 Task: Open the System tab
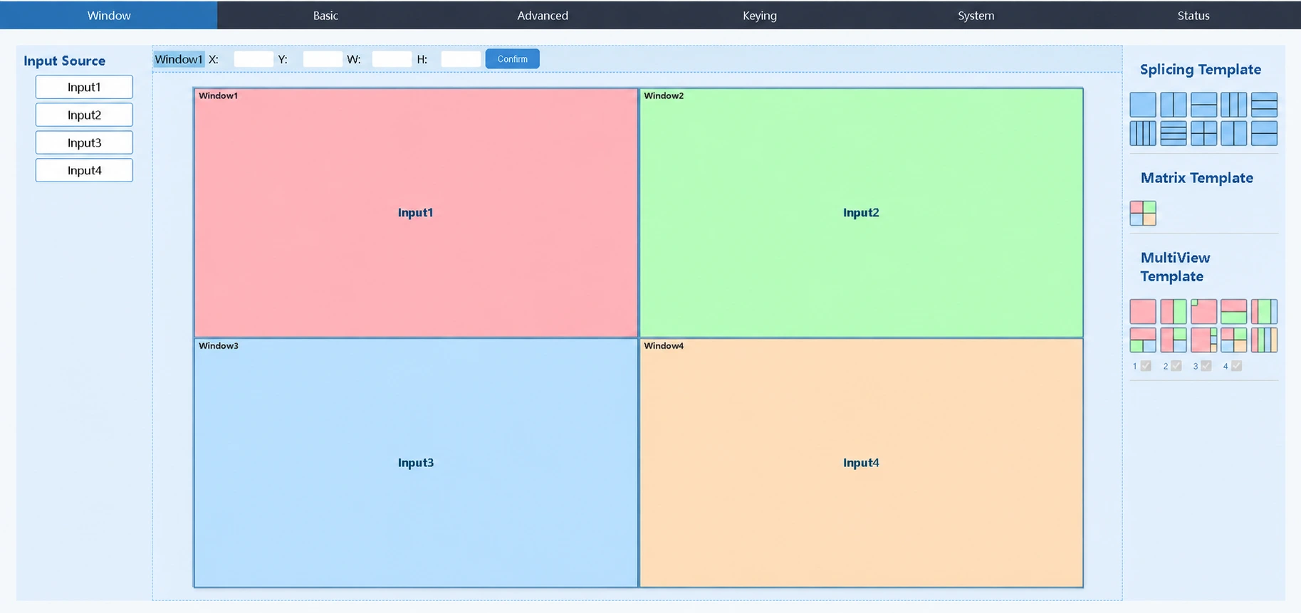point(976,15)
